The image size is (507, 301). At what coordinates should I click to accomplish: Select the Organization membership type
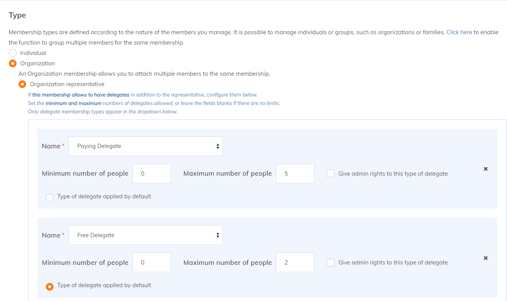point(13,63)
